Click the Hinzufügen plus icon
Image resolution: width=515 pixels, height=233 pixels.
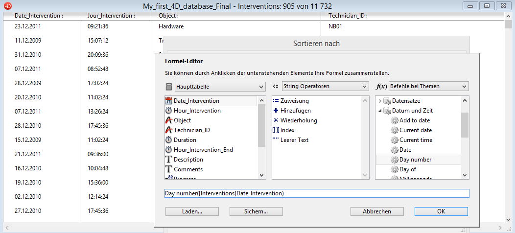pyautogui.click(x=276, y=111)
